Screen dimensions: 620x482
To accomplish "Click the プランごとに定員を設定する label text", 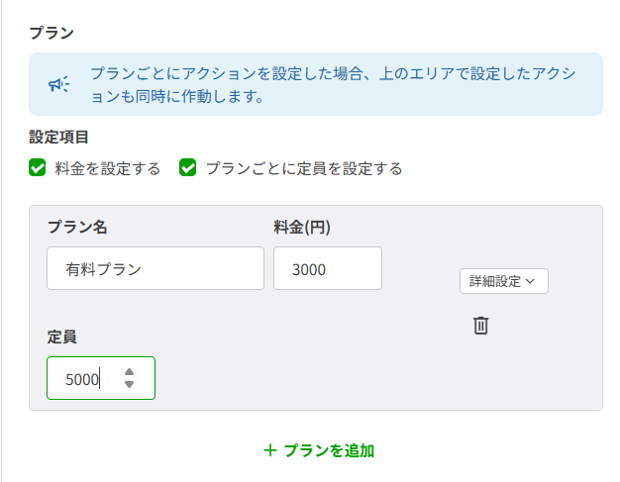I will point(304,168).
